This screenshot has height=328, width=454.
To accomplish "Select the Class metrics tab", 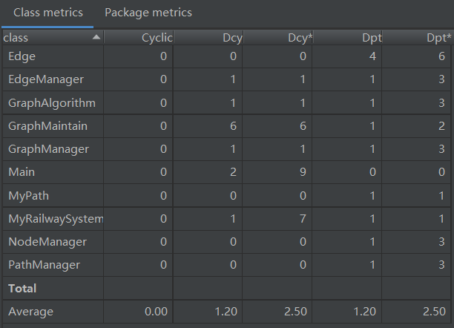I will click(47, 13).
